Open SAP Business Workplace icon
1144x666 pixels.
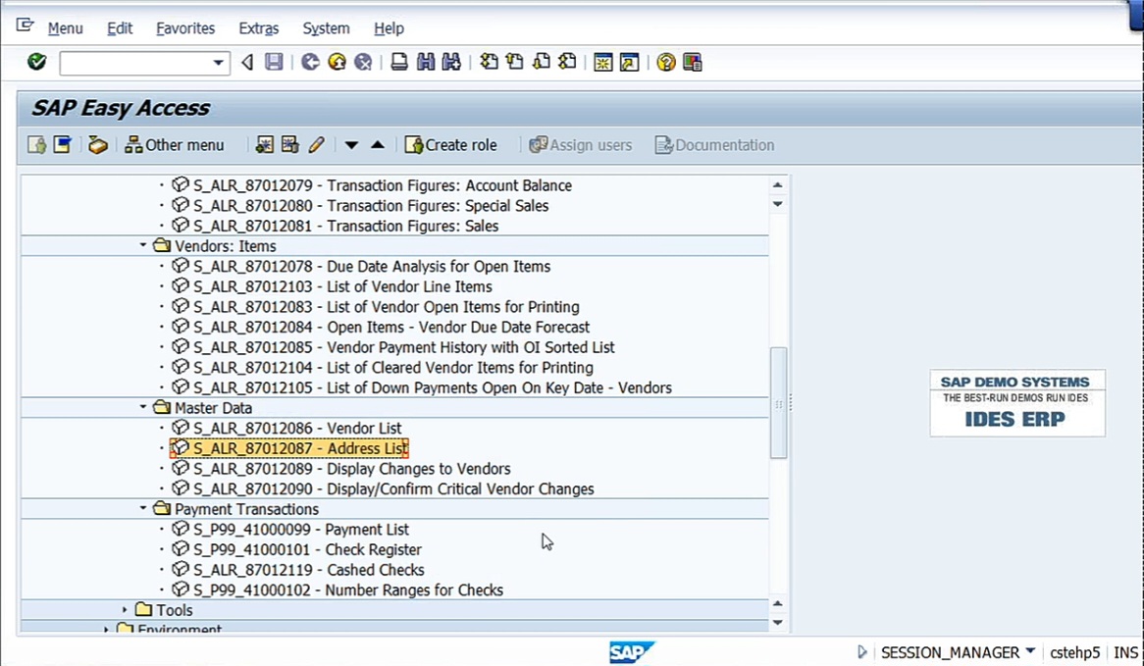pyautogui.click(x=98, y=144)
